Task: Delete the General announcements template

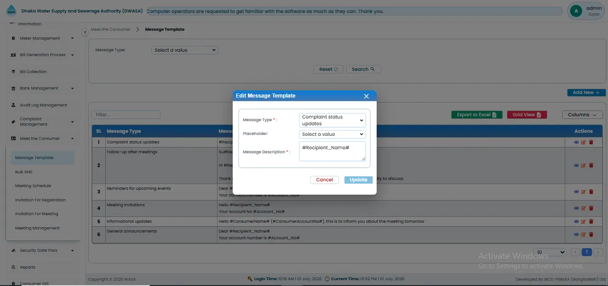Action: (591, 234)
